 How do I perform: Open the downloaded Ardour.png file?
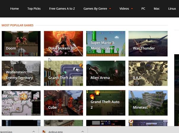pos(55,132)
